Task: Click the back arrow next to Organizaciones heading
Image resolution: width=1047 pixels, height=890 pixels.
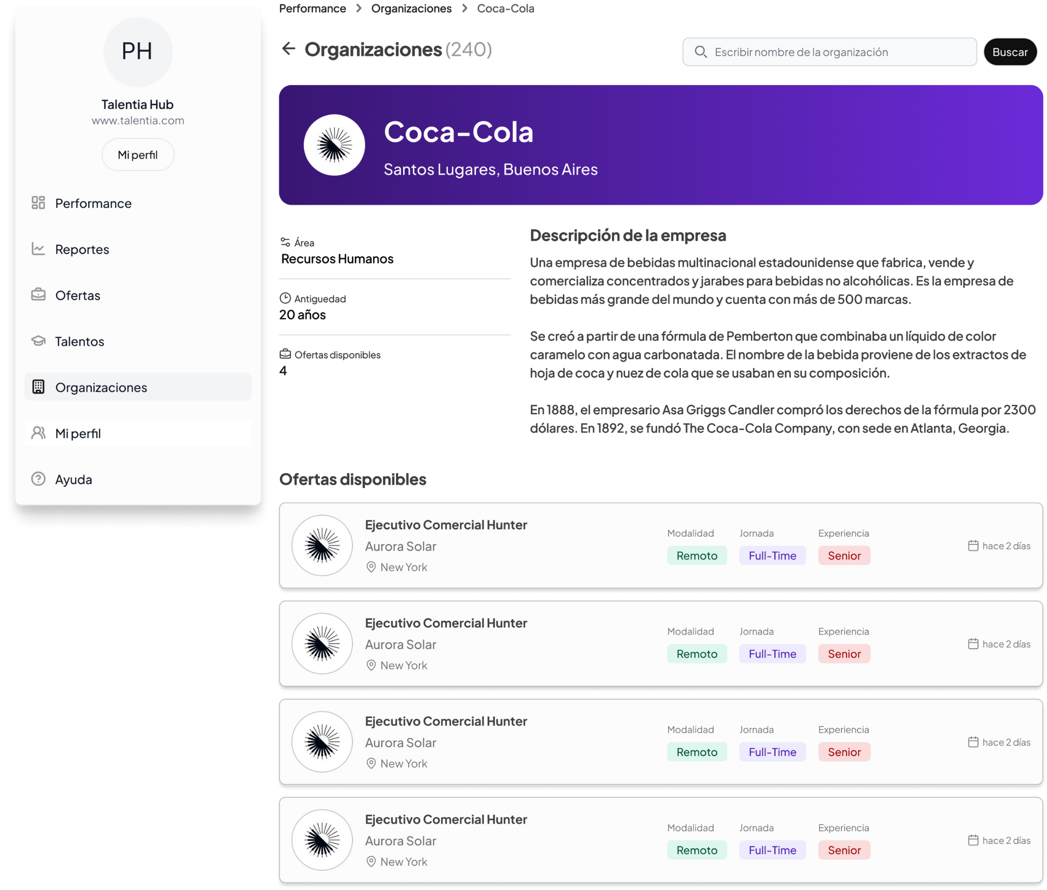Action: [x=288, y=49]
